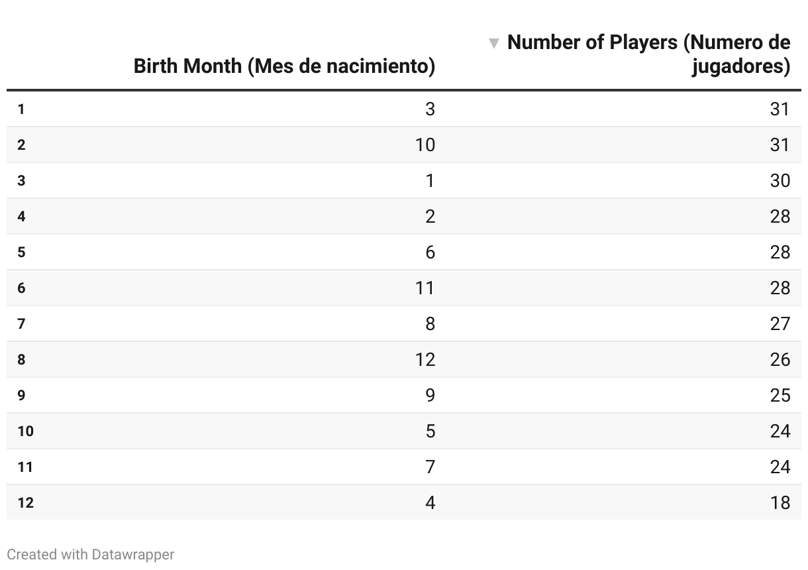Image resolution: width=808 pixels, height=570 pixels.
Task: Click the sort arrow beside Number of Players
Action: coord(493,44)
